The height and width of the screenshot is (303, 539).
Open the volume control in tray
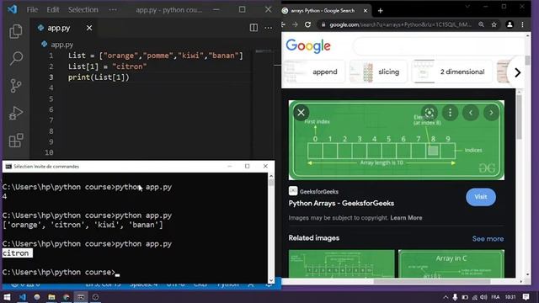pyautogui.click(x=483, y=297)
